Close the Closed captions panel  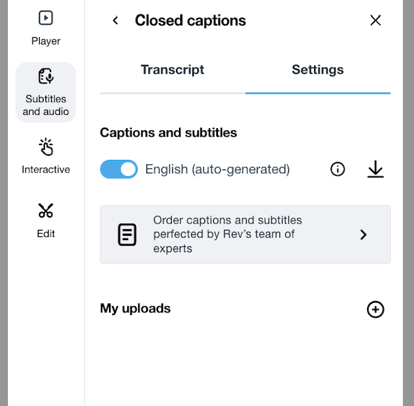click(376, 21)
